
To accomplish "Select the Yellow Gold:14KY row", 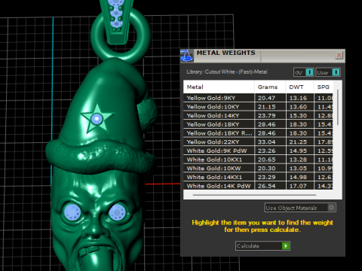I will click(258, 115).
